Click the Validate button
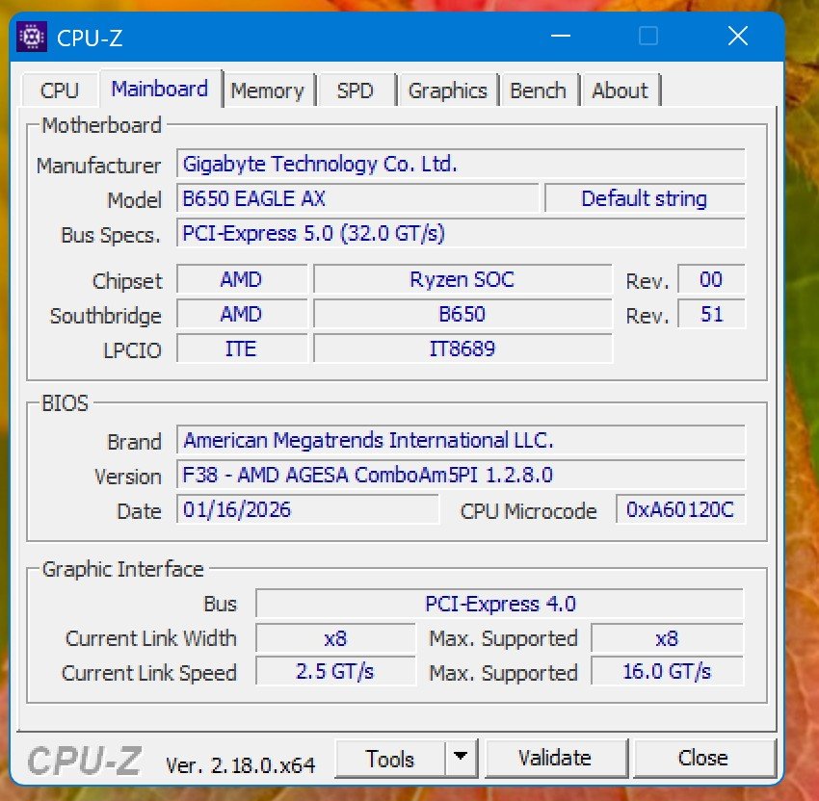The height and width of the screenshot is (801, 819). tap(556, 759)
